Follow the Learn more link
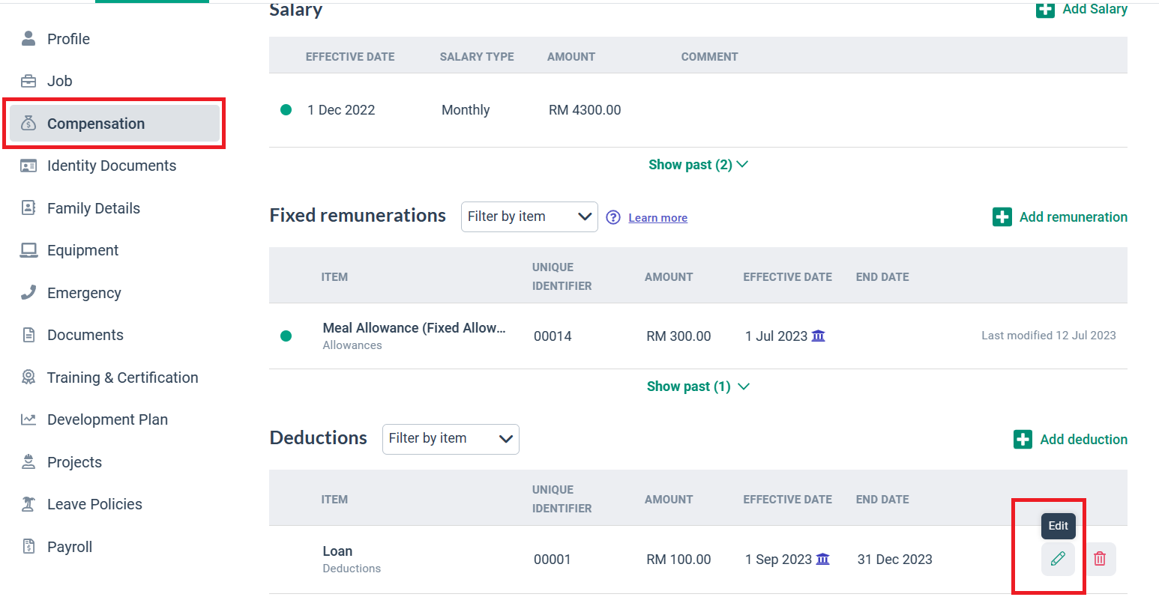Viewport: 1159px width, 603px height. (x=657, y=218)
